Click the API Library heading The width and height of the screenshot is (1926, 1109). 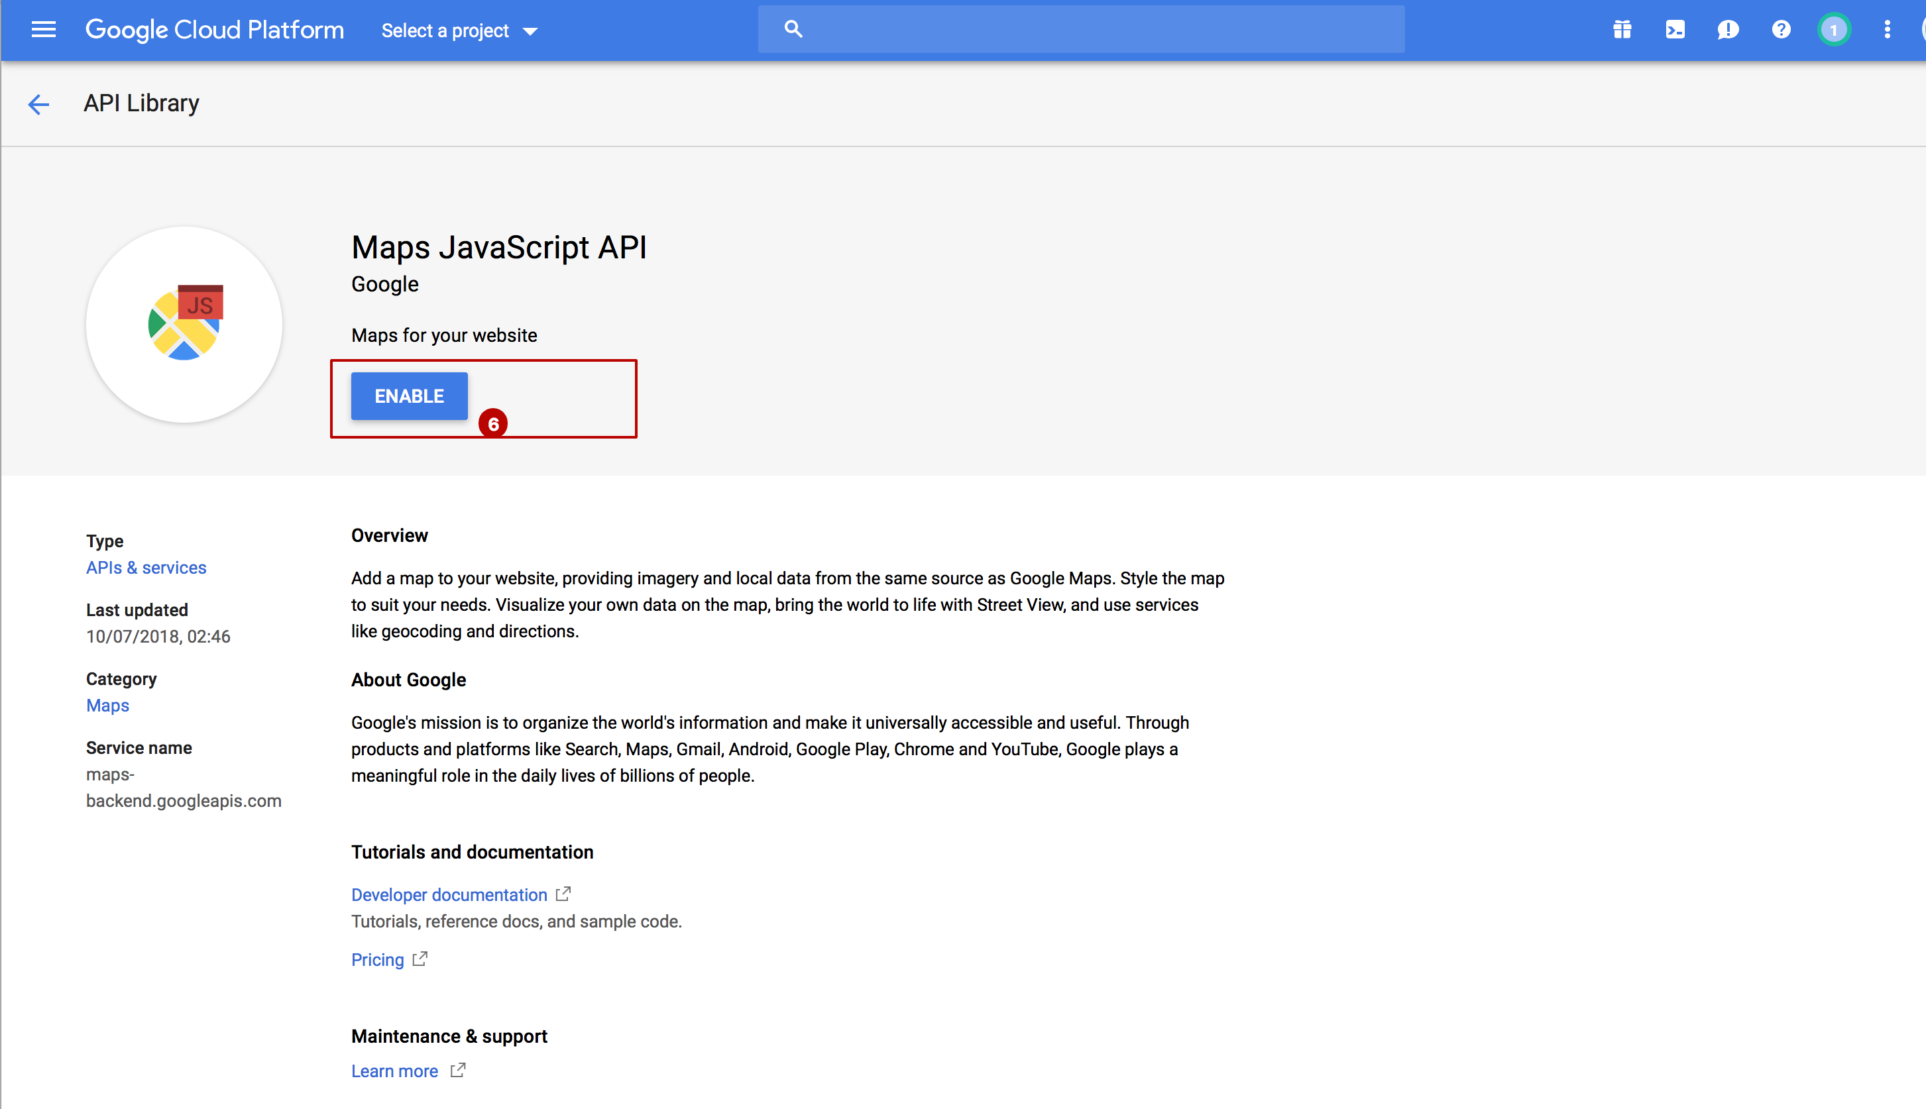[141, 103]
